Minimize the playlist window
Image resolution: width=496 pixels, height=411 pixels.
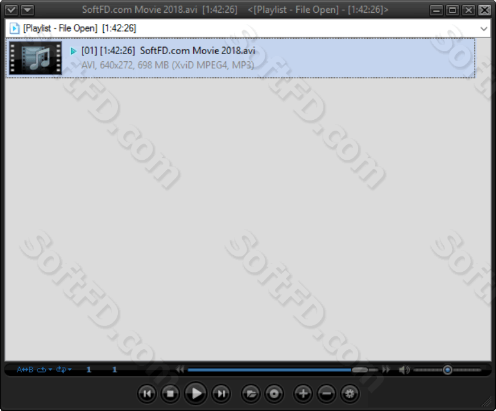tap(436, 10)
